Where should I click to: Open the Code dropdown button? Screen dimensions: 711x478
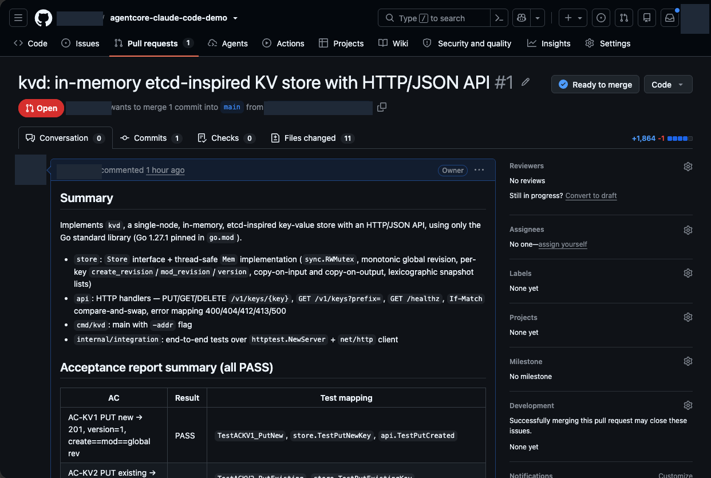(x=668, y=84)
